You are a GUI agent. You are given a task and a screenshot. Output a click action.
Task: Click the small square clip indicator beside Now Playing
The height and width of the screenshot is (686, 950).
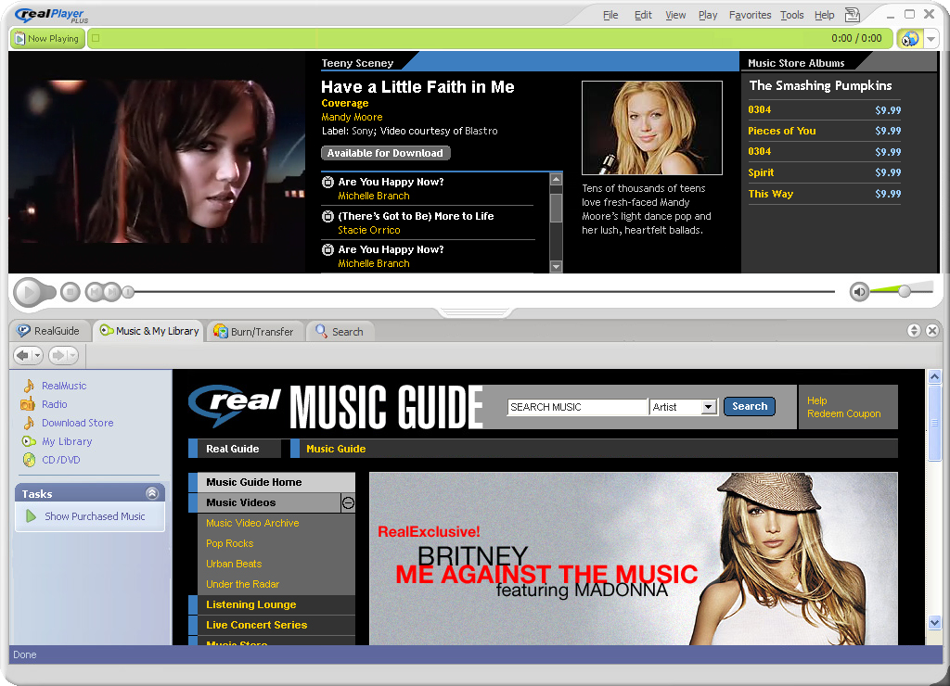[x=96, y=38]
